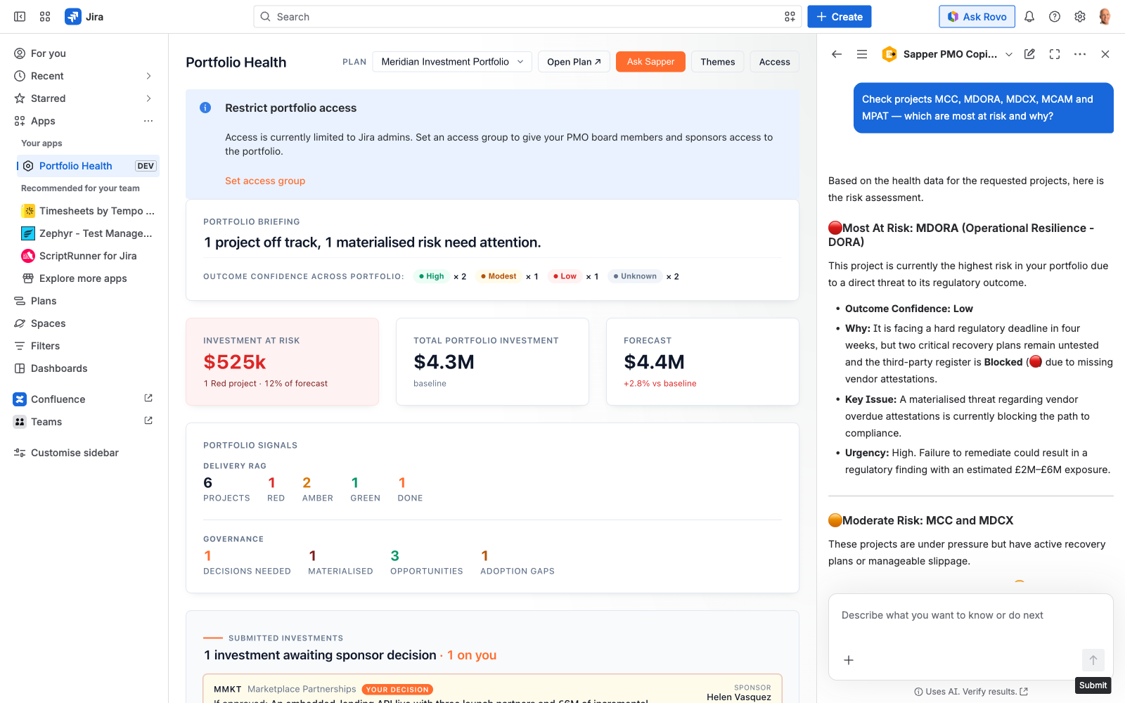1125x703 pixels.
Task: Open Zephyr Test Management app
Action: pos(89,233)
